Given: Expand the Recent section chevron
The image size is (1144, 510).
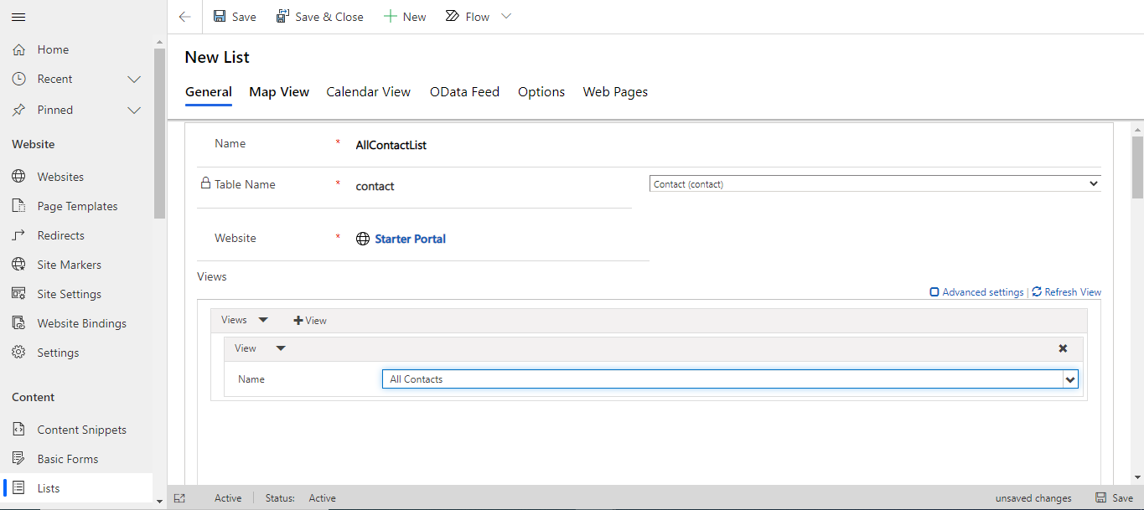Looking at the screenshot, I should pos(133,79).
